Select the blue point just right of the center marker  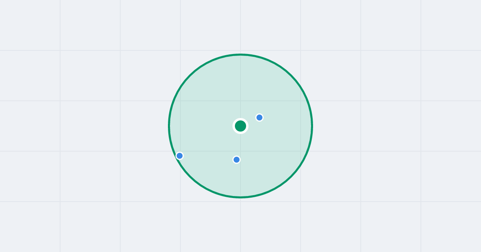click(x=259, y=118)
